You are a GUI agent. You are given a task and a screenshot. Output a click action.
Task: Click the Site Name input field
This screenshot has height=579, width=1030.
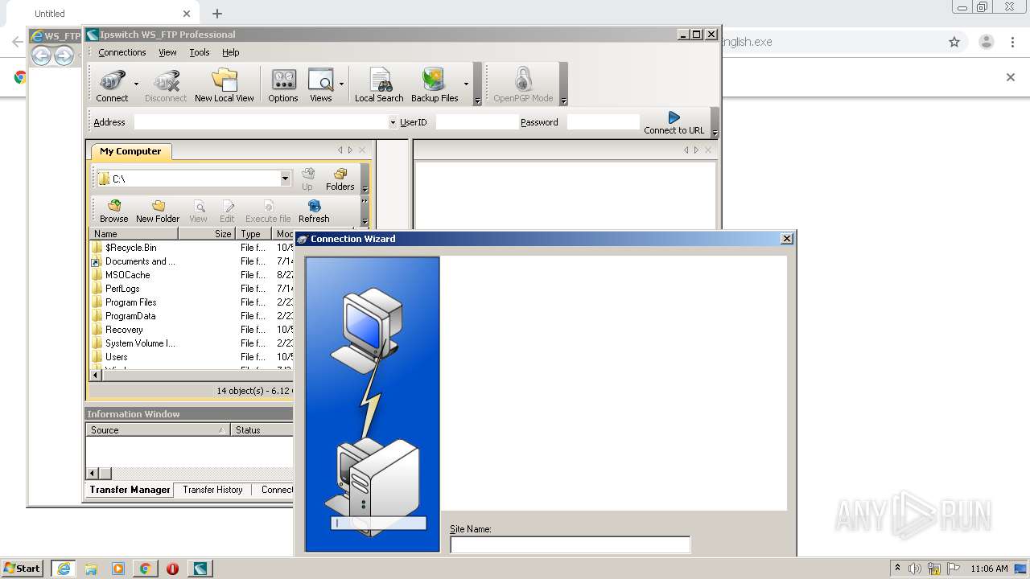(x=570, y=544)
